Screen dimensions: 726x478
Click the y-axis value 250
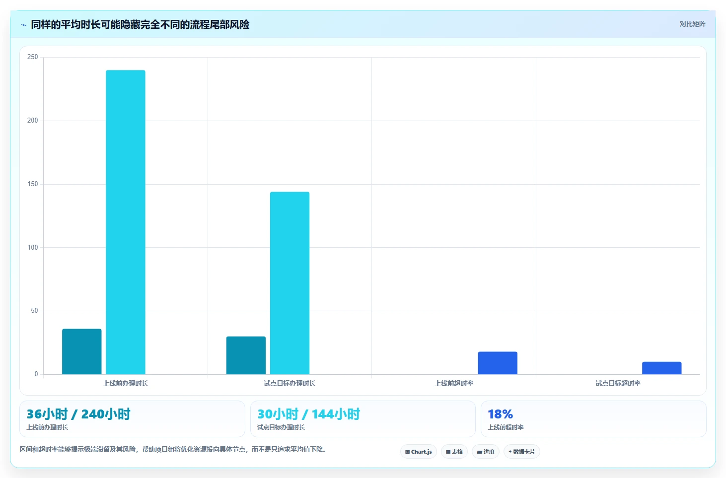[32, 57]
